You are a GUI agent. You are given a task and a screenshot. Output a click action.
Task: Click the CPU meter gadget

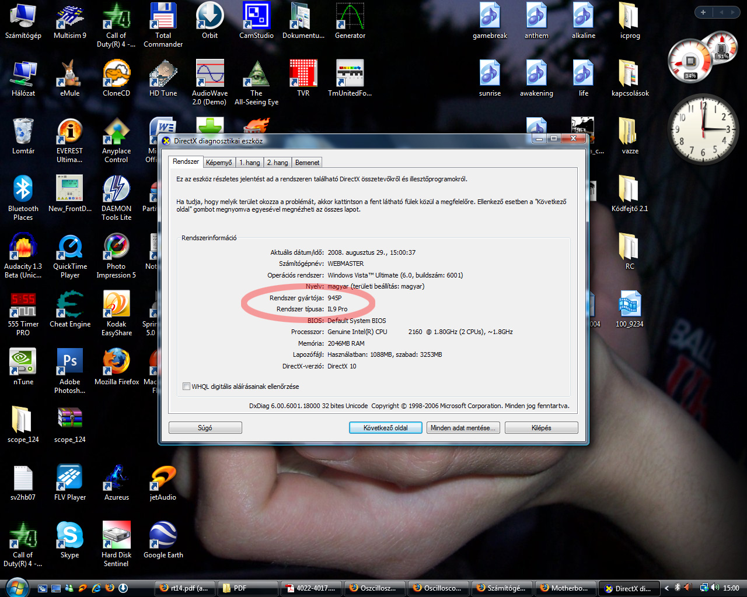691,62
